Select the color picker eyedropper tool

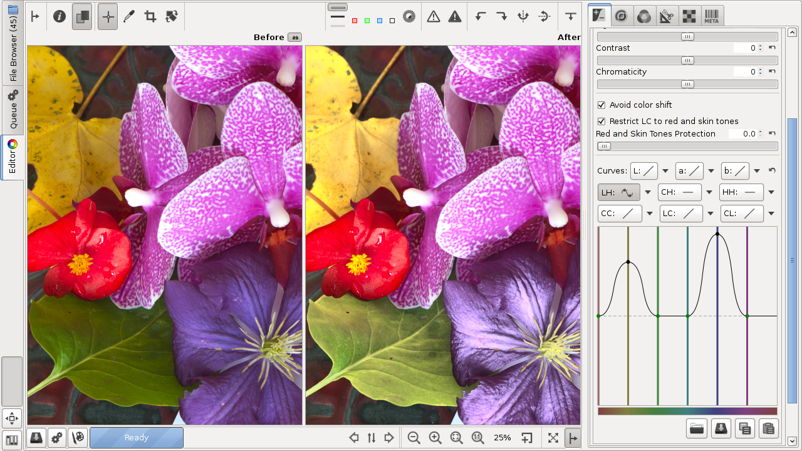(x=129, y=17)
